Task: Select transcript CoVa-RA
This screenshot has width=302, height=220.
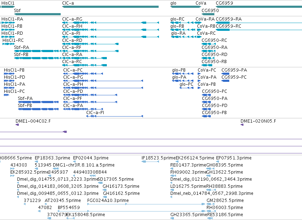Action: (x=205, y=19)
